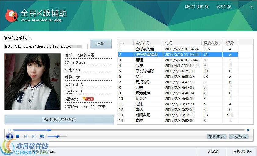This screenshot has width=257, height=156.
Task: Select highlighted row 说好的幸福呢
Action: tap(178, 54)
